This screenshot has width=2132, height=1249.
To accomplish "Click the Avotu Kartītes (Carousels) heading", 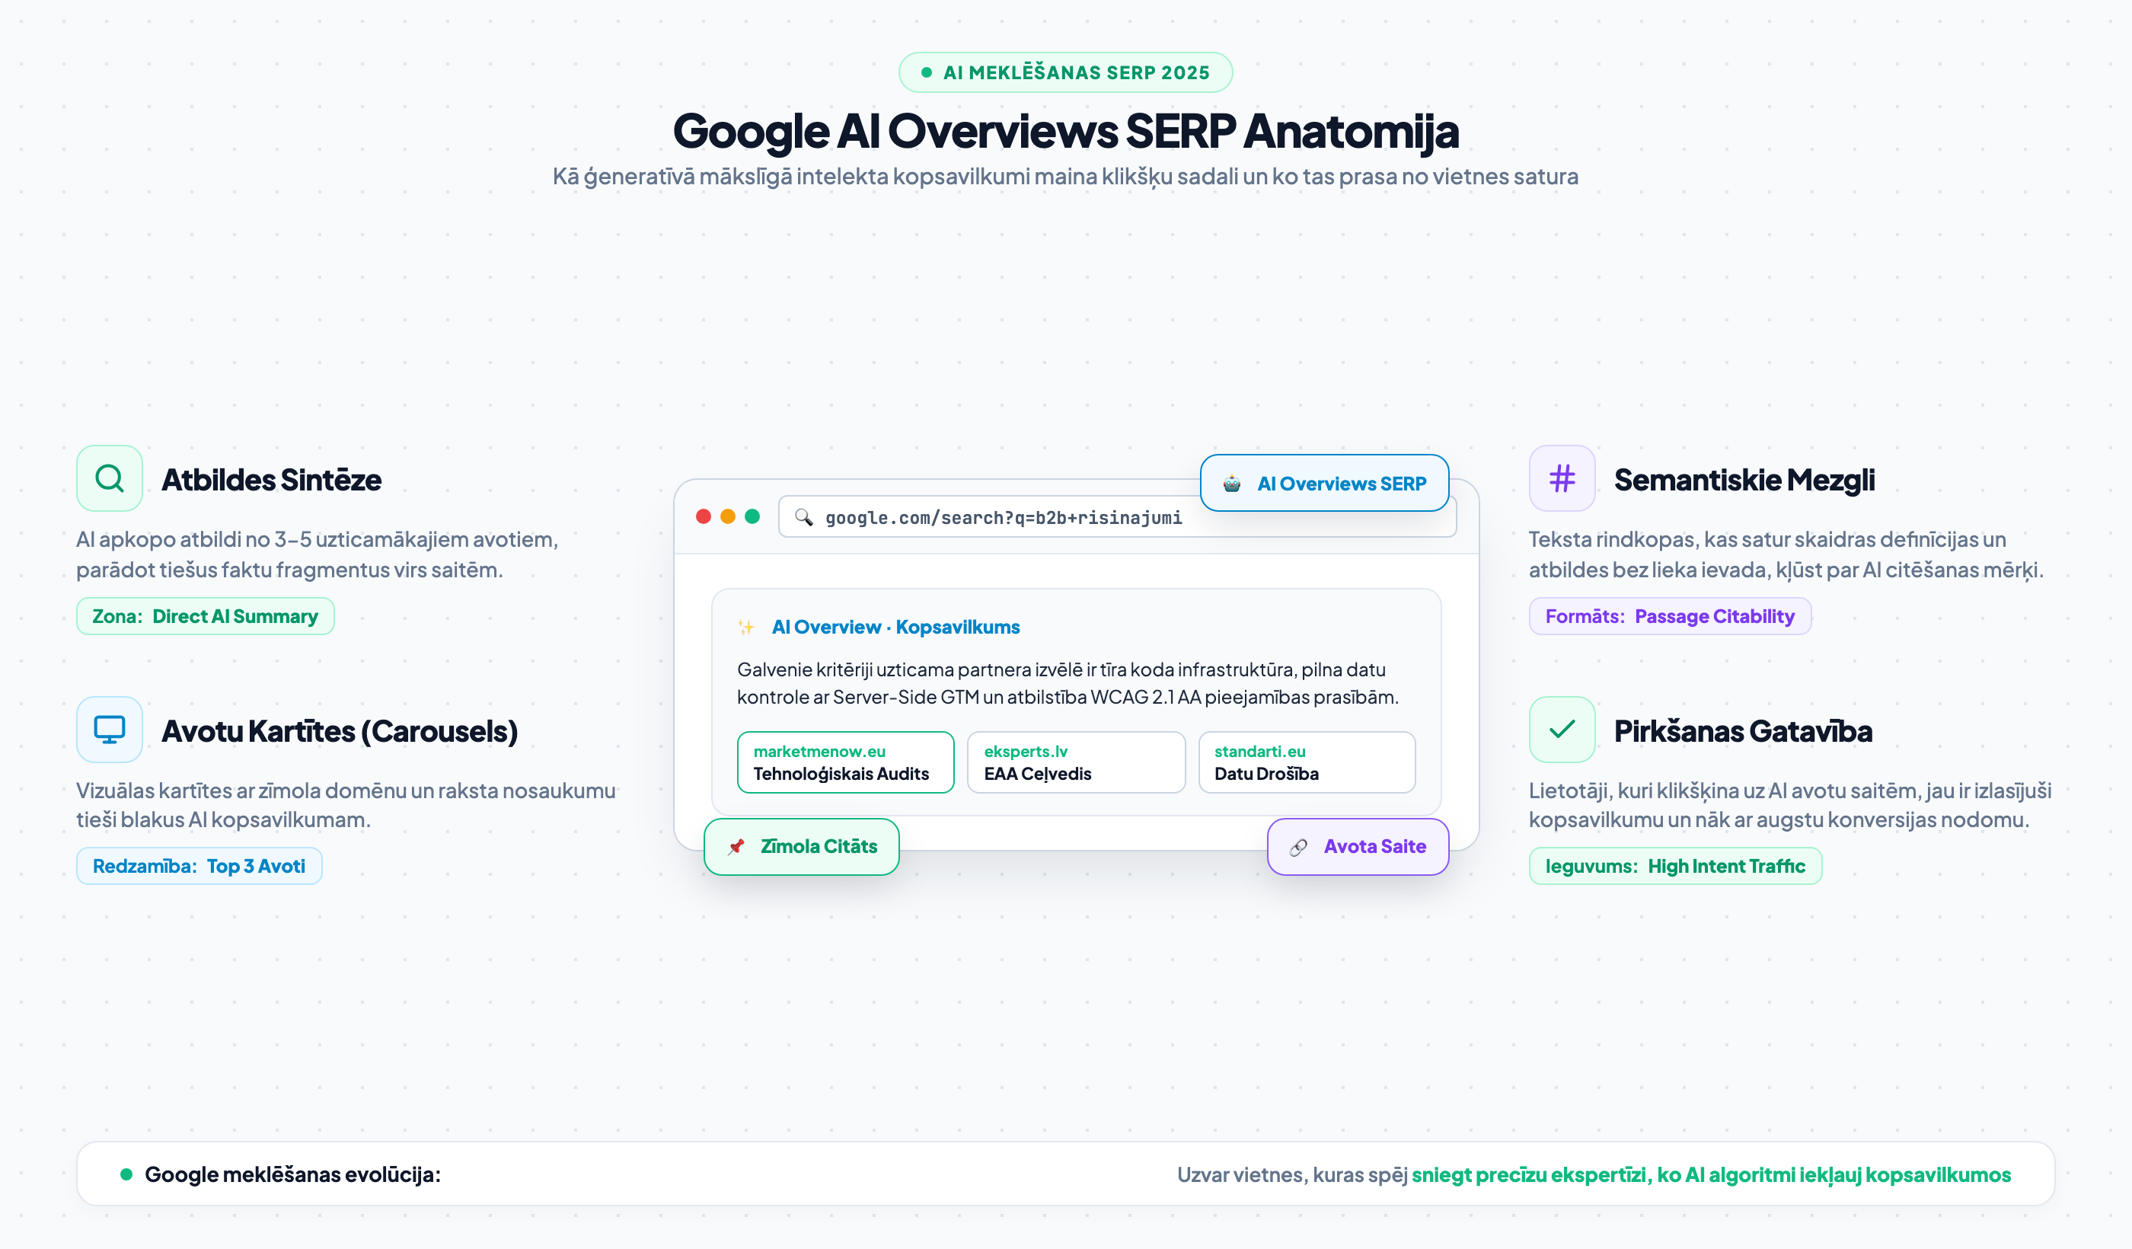I will (340, 731).
